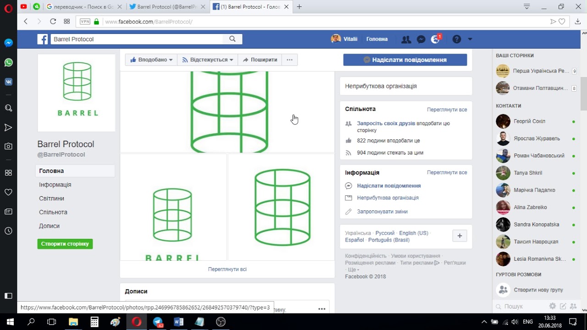Open Вподобано like dropdown
This screenshot has width=587, height=330.
pos(151,60)
